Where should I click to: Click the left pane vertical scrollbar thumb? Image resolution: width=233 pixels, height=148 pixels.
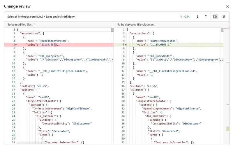(x=112, y=30)
